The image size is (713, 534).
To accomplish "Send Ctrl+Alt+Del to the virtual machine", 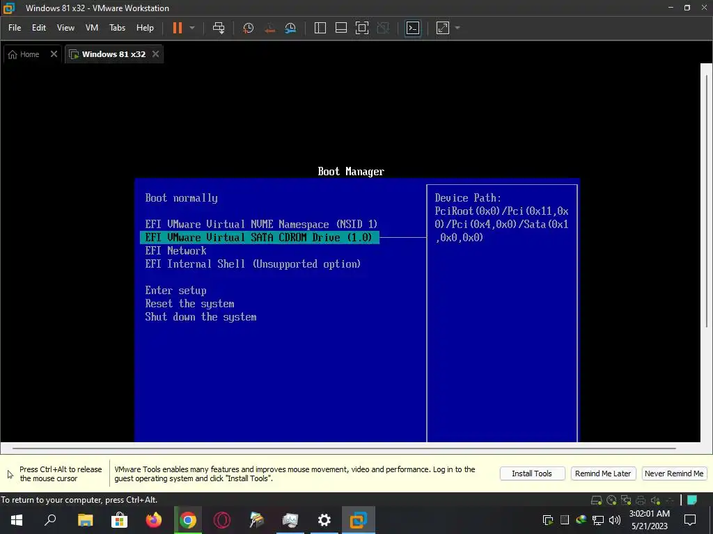I will coord(219,28).
